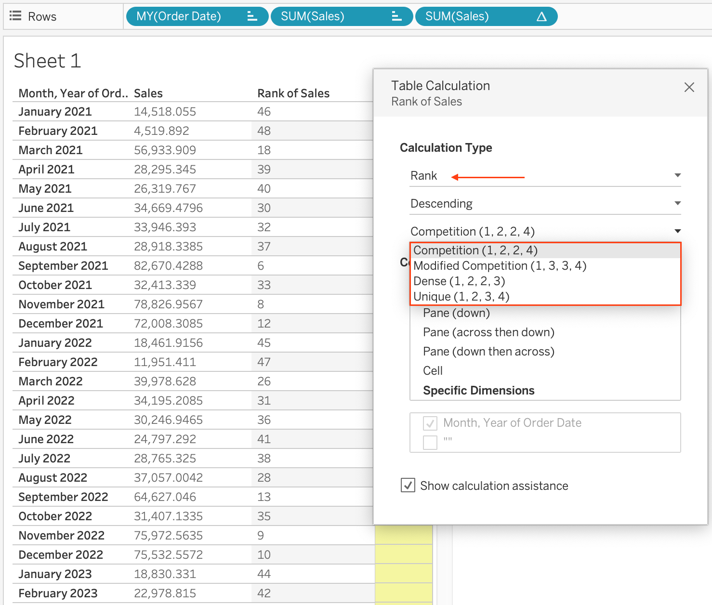
Task: Click delta table calculation icon on SUM(Sales)
Action: [x=541, y=17]
